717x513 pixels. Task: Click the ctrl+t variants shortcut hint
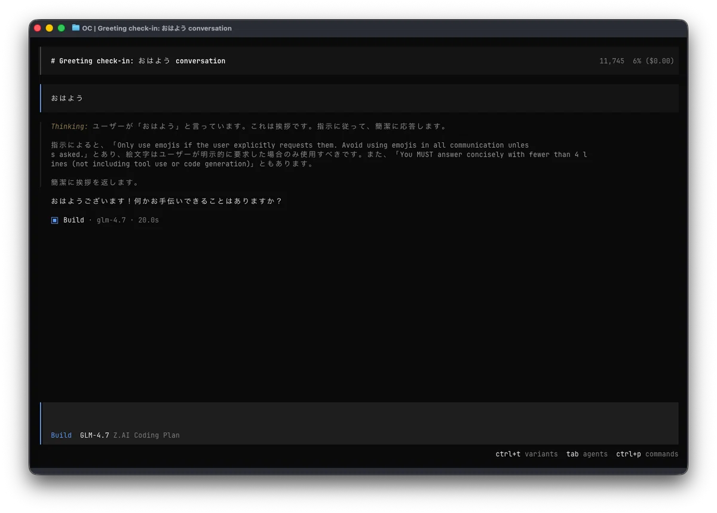(526, 454)
